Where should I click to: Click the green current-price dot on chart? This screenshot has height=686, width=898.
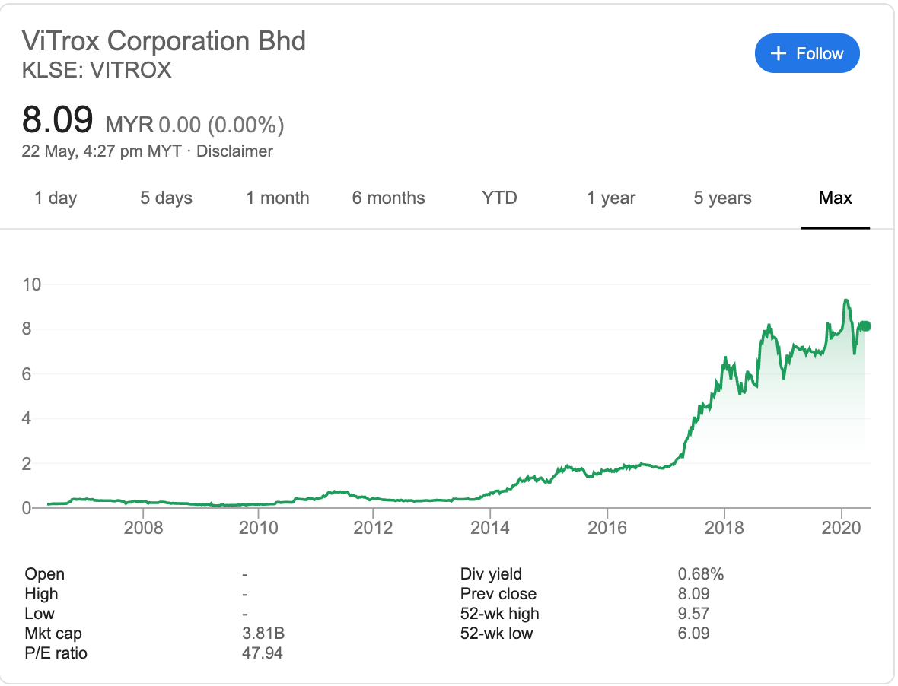click(865, 326)
